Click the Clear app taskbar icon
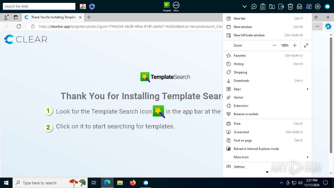The width and height of the screenshot is (334, 188). (x=146, y=183)
